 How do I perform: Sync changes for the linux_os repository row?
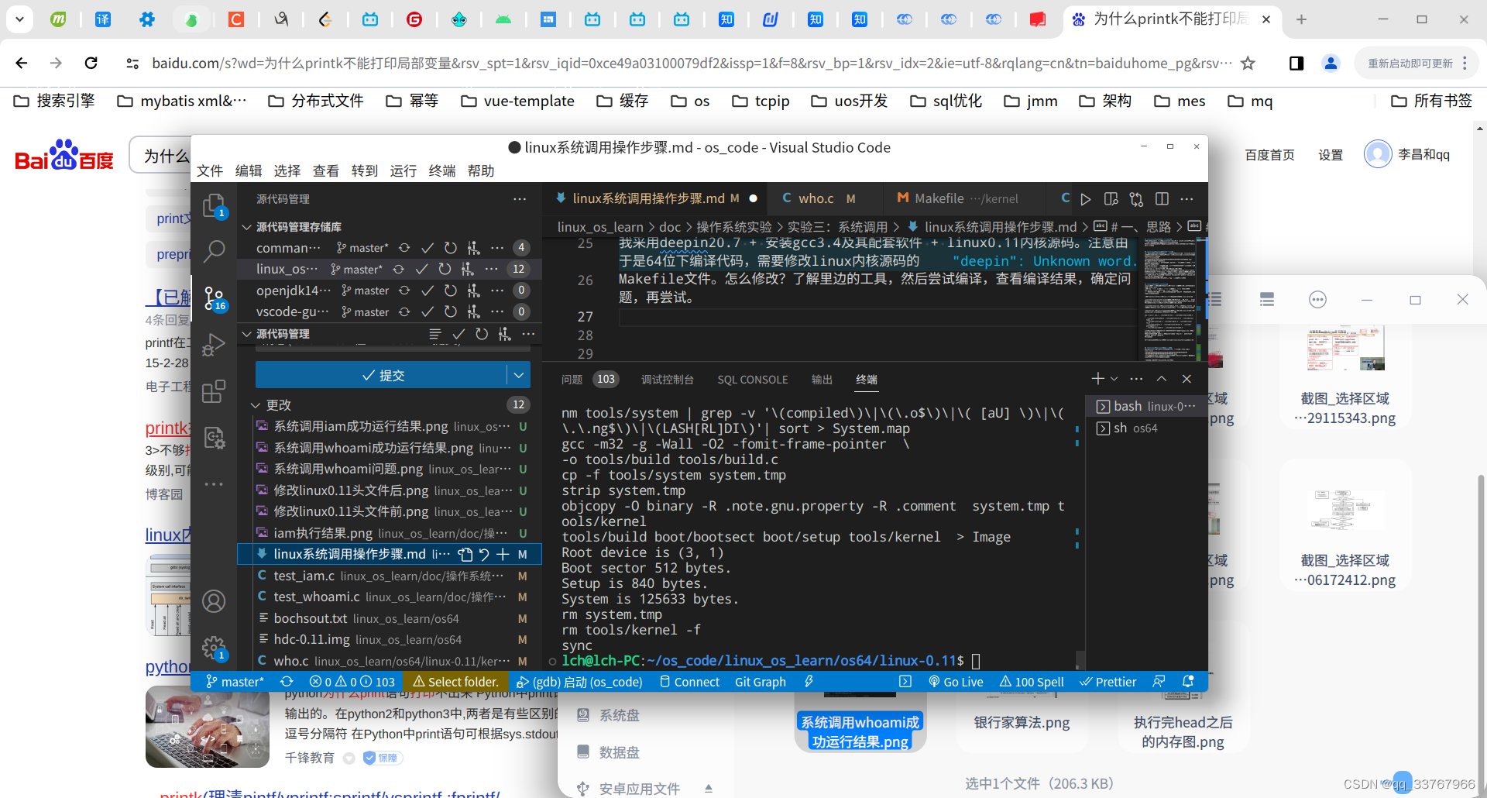point(398,269)
